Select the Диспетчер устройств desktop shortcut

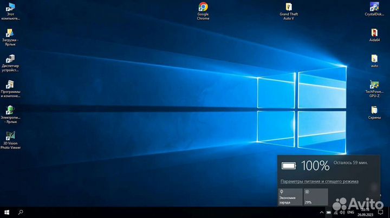[x=10, y=64]
